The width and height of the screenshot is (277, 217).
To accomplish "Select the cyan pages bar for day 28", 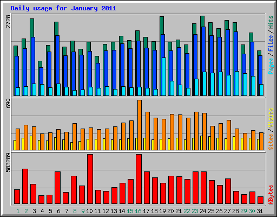I will [237, 84].
